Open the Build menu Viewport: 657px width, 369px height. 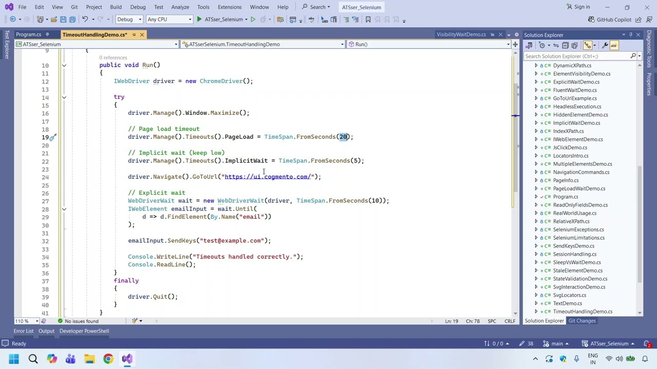[115, 7]
